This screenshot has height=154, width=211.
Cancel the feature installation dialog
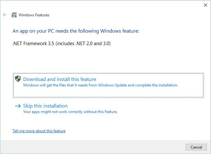[x=196, y=147]
